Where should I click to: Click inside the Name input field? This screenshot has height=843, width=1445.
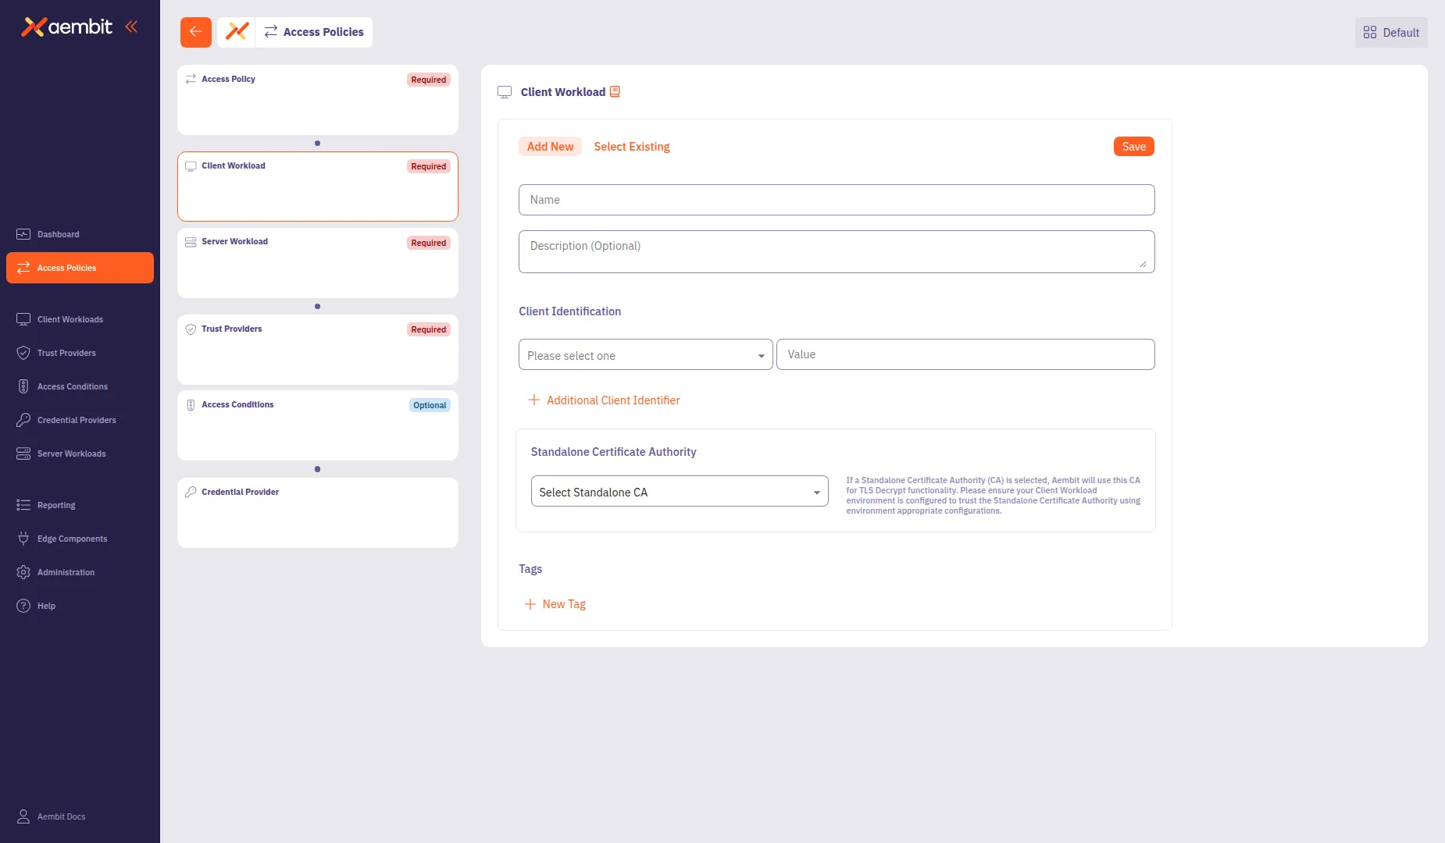[836, 200]
